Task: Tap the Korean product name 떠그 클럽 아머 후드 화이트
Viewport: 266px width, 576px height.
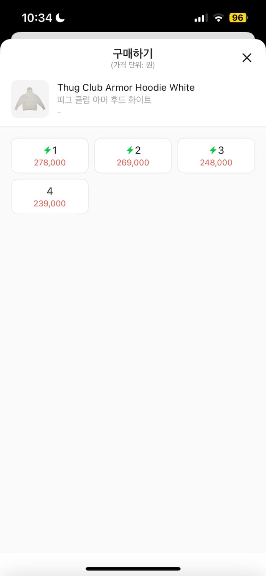Action: coord(104,100)
